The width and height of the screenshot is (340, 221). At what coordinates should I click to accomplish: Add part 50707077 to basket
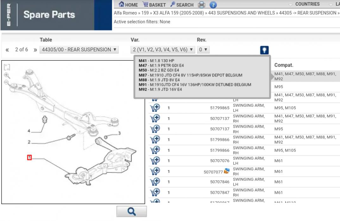tap(155, 171)
